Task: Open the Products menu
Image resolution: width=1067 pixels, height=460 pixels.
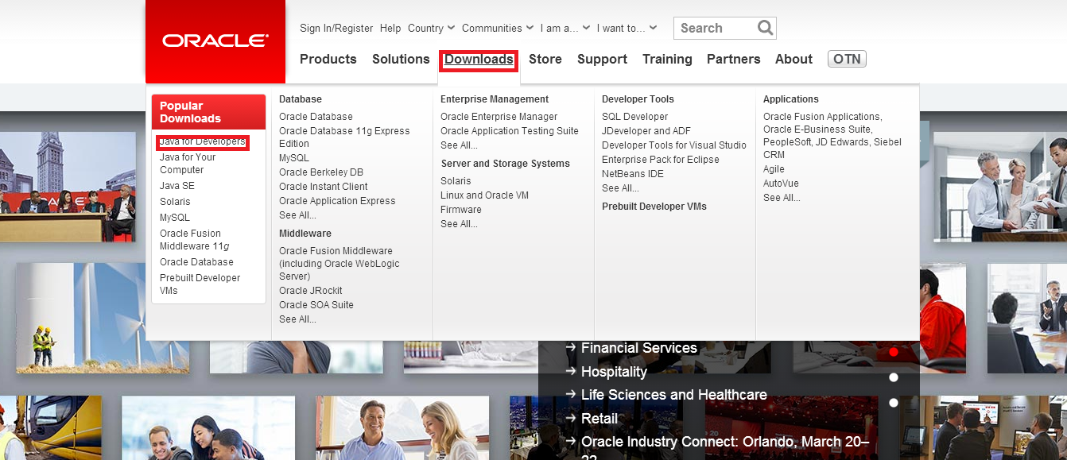Action: (x=328, y=59)
